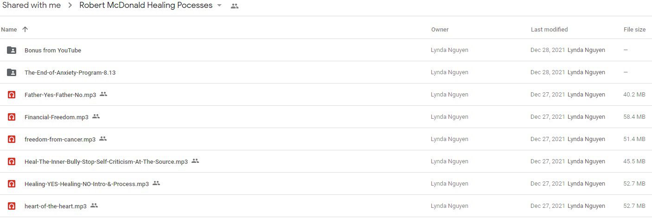Sort by Last modified column
652x219 pixels.
tap(549, 29)
